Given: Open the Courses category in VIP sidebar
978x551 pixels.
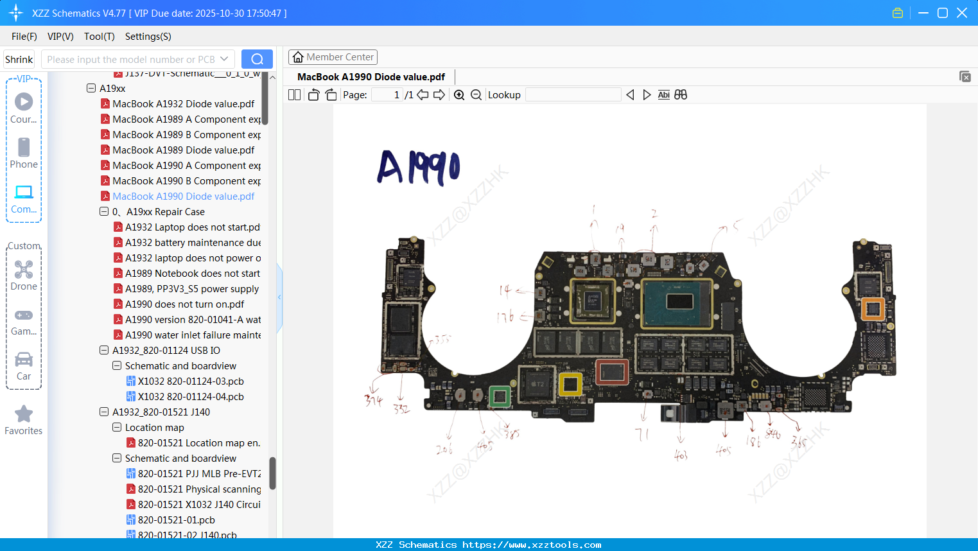Looking at the screenshot, I should pyautogui.click(x=24, y=109).
